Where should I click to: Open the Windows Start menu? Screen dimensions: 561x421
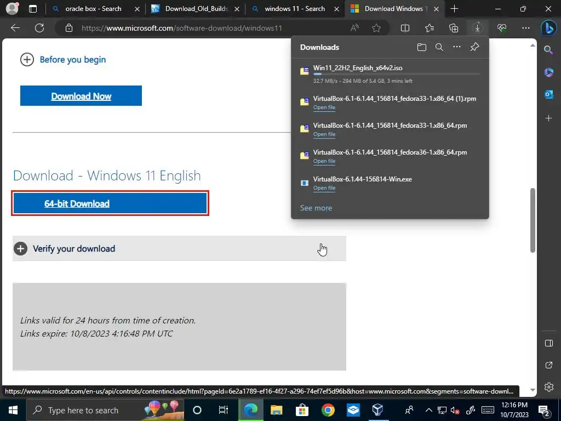click(13, 410)
